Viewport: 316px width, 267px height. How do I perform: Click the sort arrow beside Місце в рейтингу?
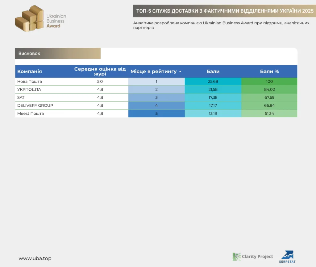180,72
